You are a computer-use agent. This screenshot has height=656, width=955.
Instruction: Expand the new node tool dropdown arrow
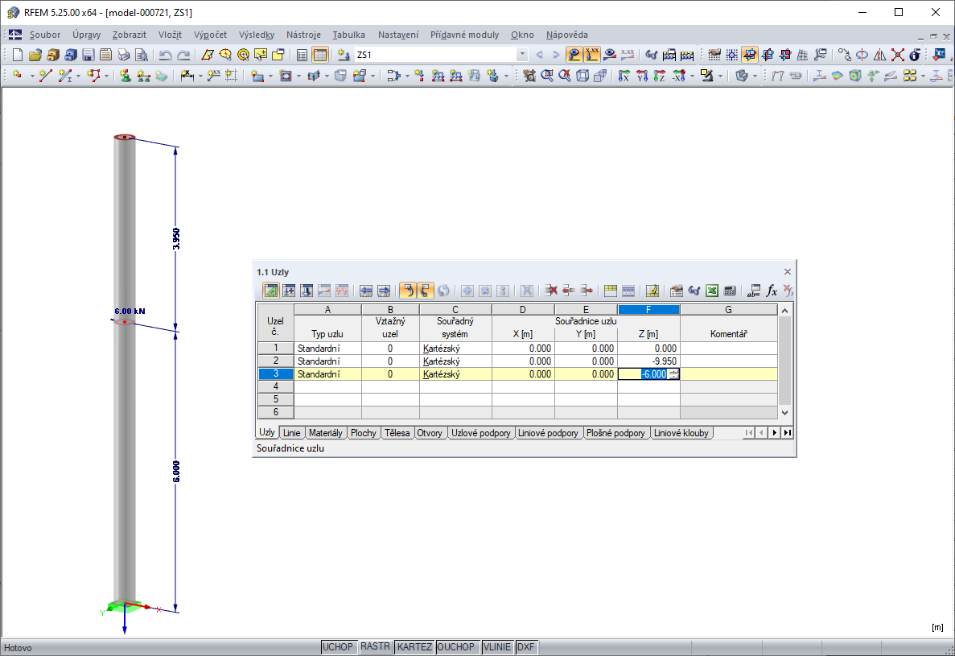click(31, 76)
